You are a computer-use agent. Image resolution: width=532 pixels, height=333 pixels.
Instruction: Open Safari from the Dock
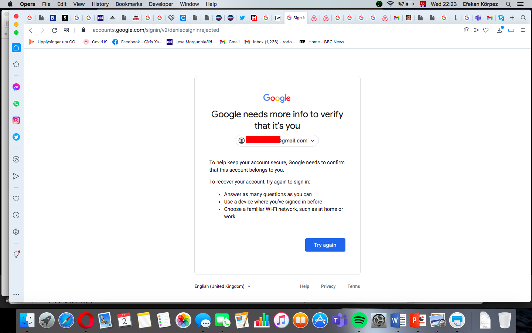click(66, 320)
